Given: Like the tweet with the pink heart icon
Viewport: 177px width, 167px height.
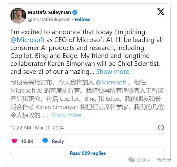Looking at the screenshot, I should pyautogui.click(x=14, y=141).
